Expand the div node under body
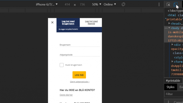Viewport: 183px width, 103px height. (172, 44)
